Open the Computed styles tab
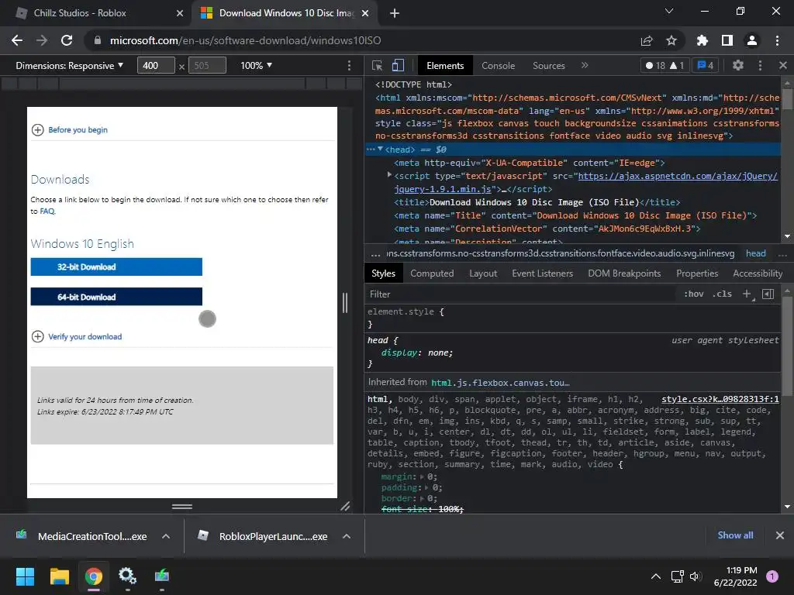Viewport: 794px width, 595px height. (432, 273)
